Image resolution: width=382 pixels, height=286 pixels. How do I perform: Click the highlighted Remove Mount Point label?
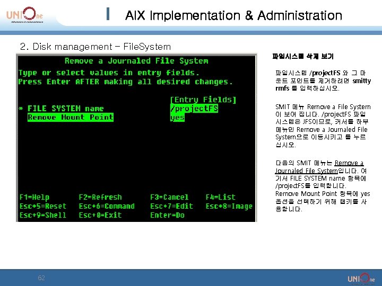[71, 117]
